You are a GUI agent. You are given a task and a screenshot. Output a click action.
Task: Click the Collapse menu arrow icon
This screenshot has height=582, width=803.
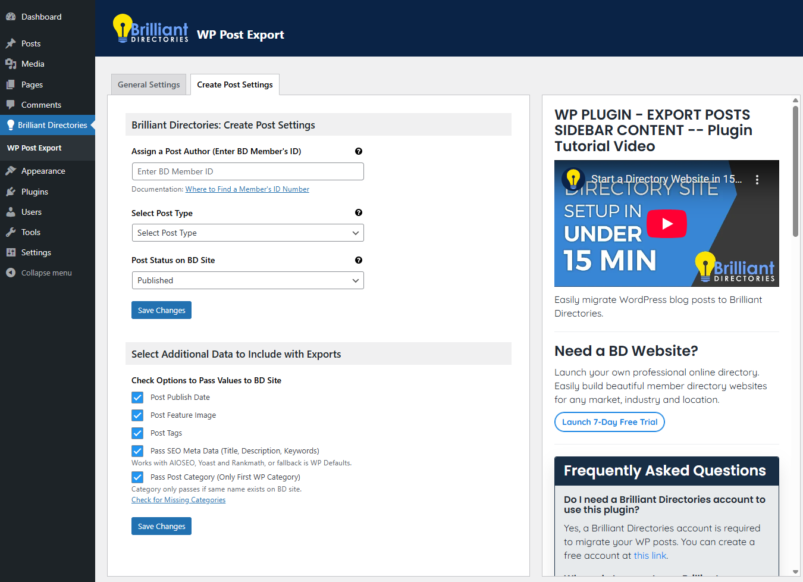(x=11, y=273)
